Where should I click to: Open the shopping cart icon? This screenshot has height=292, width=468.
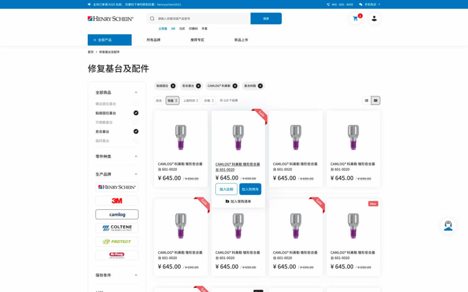coord(355,18)
